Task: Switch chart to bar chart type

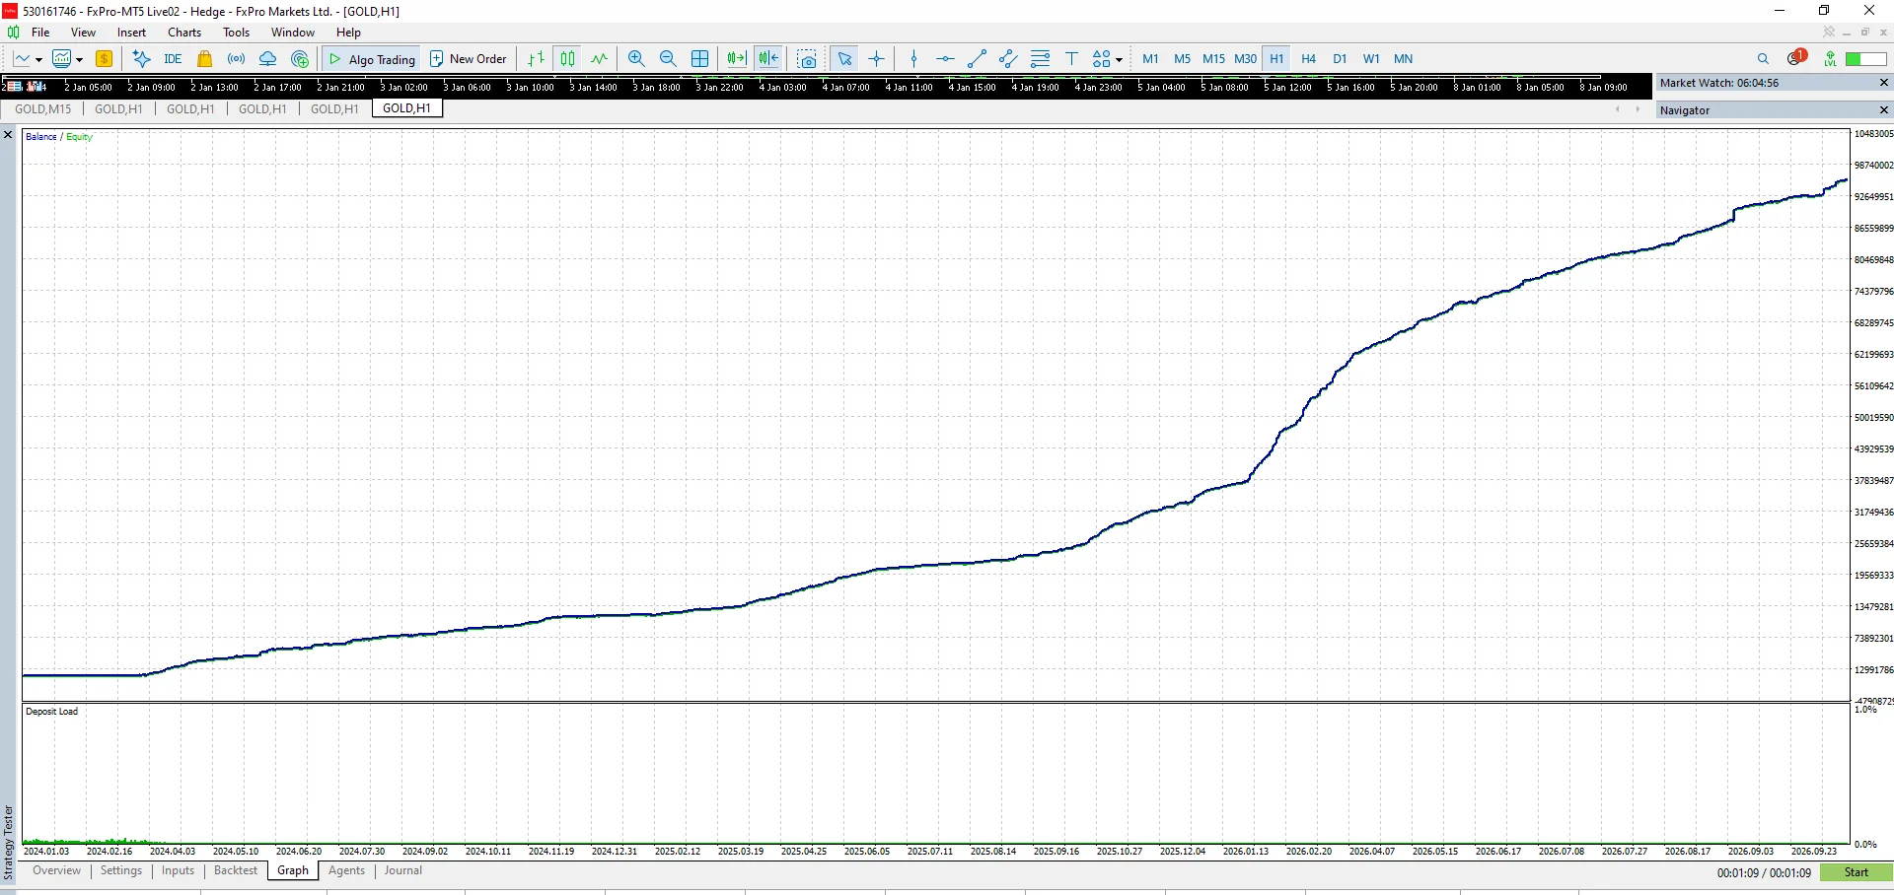Action: tap(536, 59)
